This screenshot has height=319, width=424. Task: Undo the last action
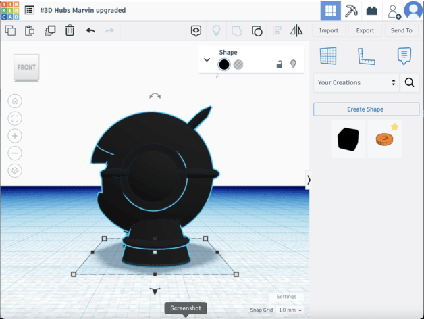[x=90, y=30]
